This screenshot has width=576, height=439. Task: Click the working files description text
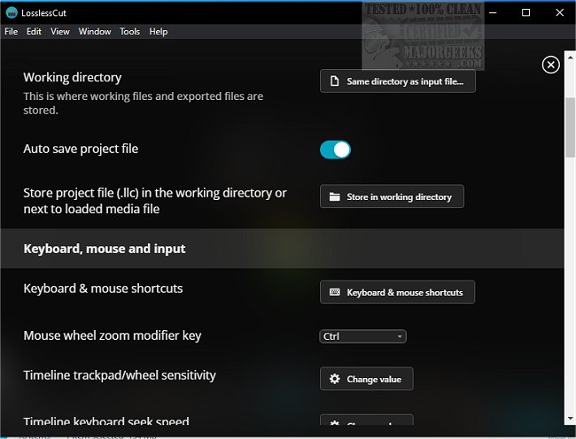tap(144, 103)
